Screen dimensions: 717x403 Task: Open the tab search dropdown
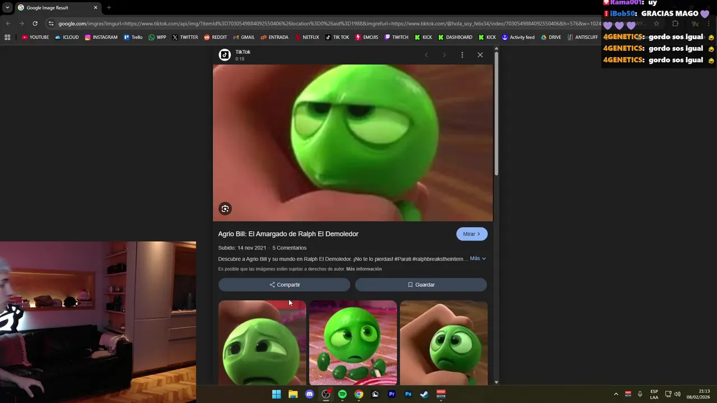(x=7, y=8)
